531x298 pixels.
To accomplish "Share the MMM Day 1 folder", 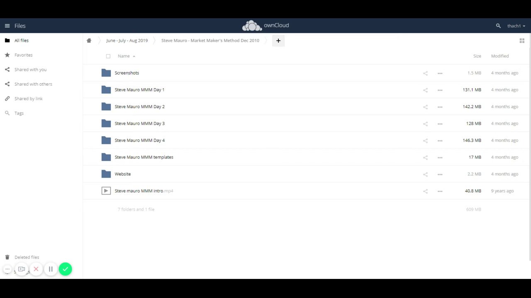I will (425, 90).
